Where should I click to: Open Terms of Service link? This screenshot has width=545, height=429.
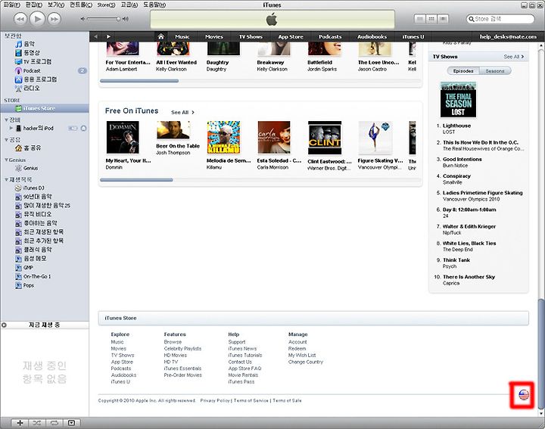pos(251,400)
